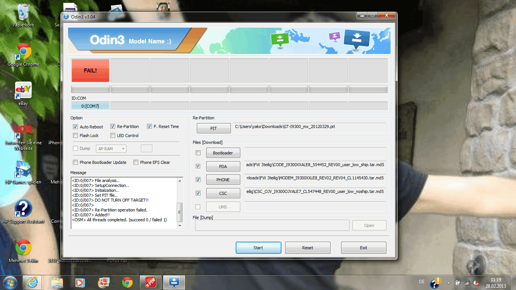Show hidden system tray icons
Image resolution: width=516 pixels, height=290 pixels.
(x=448, y=282)
